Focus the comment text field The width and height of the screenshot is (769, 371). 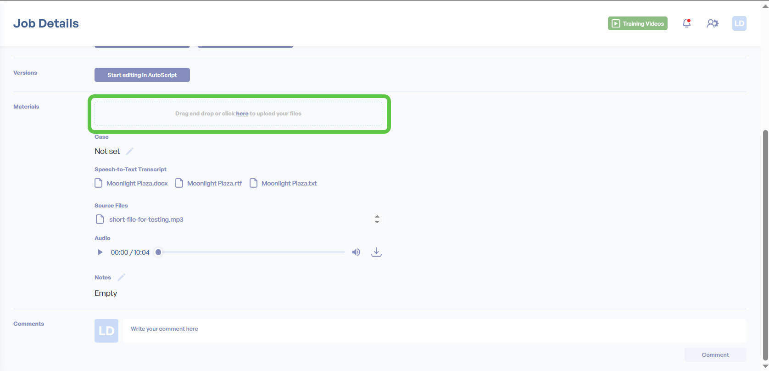pos(434,329)
